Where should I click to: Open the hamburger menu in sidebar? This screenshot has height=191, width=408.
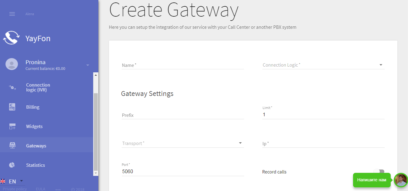point(12,14)
